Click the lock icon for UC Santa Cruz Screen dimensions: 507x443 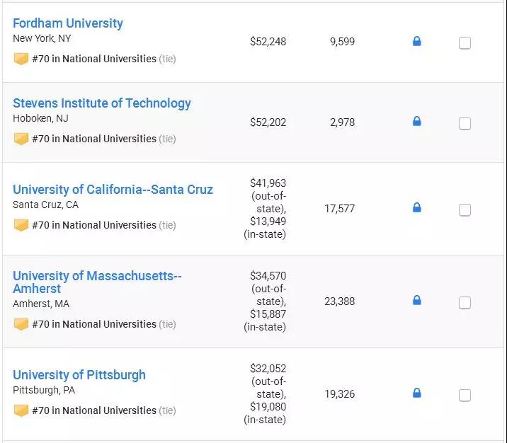click(x=416, y=208)
